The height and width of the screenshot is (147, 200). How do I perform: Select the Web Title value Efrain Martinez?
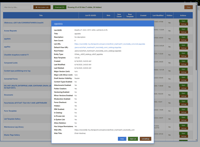[x=80, y=133]
